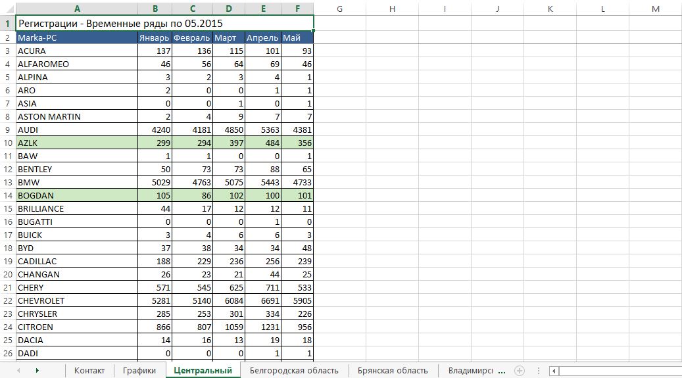The image size is (682, 378).
Task: Select column B header
Action: [155, 9]
